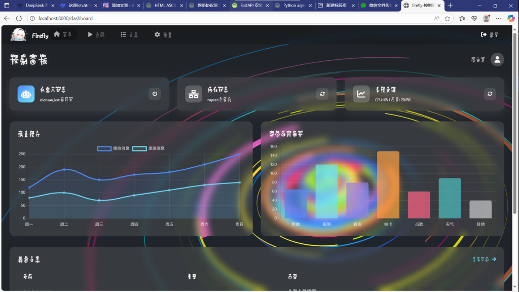Open the browser settings and more menu
Image resolution: width=519 pixels, height=292 pixels.
pyautogui.click(x=498, y=18)
